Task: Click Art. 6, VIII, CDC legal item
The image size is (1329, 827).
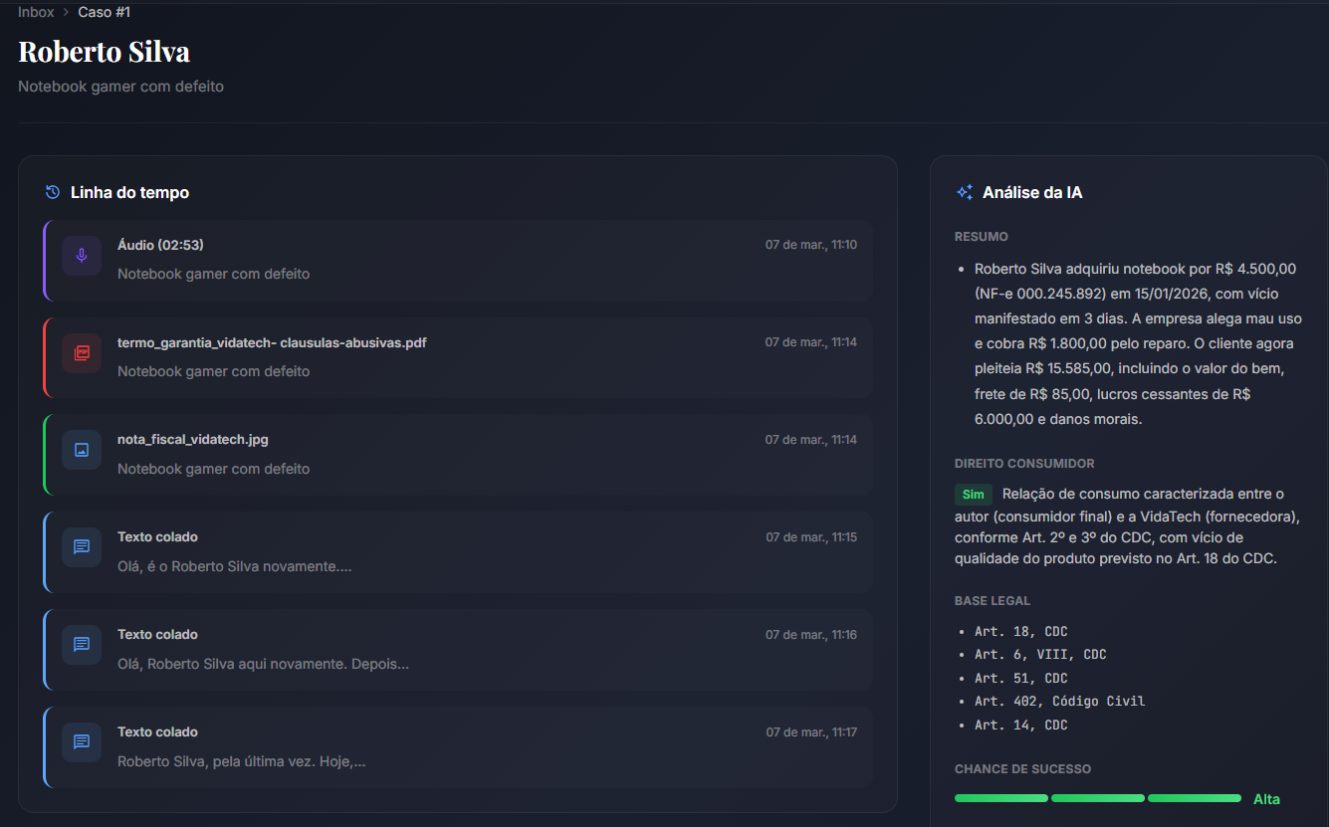Action: [x=1040, y=655]
